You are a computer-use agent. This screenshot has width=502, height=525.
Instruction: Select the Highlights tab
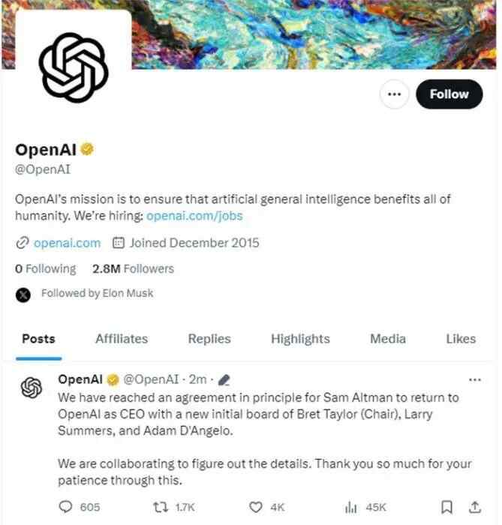[300, 339]
